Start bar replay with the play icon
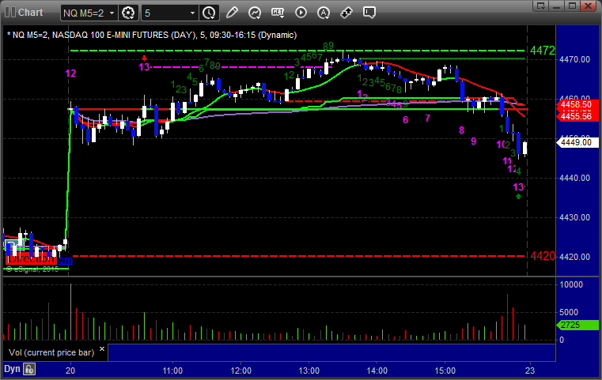602x380 pixels. pyautogui.click(x=301, y=13)
